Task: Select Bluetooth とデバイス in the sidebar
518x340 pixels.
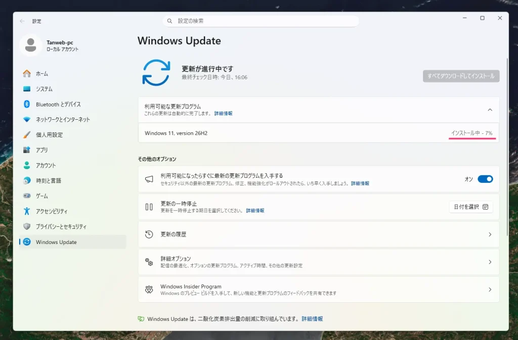Action: (73, 104)
